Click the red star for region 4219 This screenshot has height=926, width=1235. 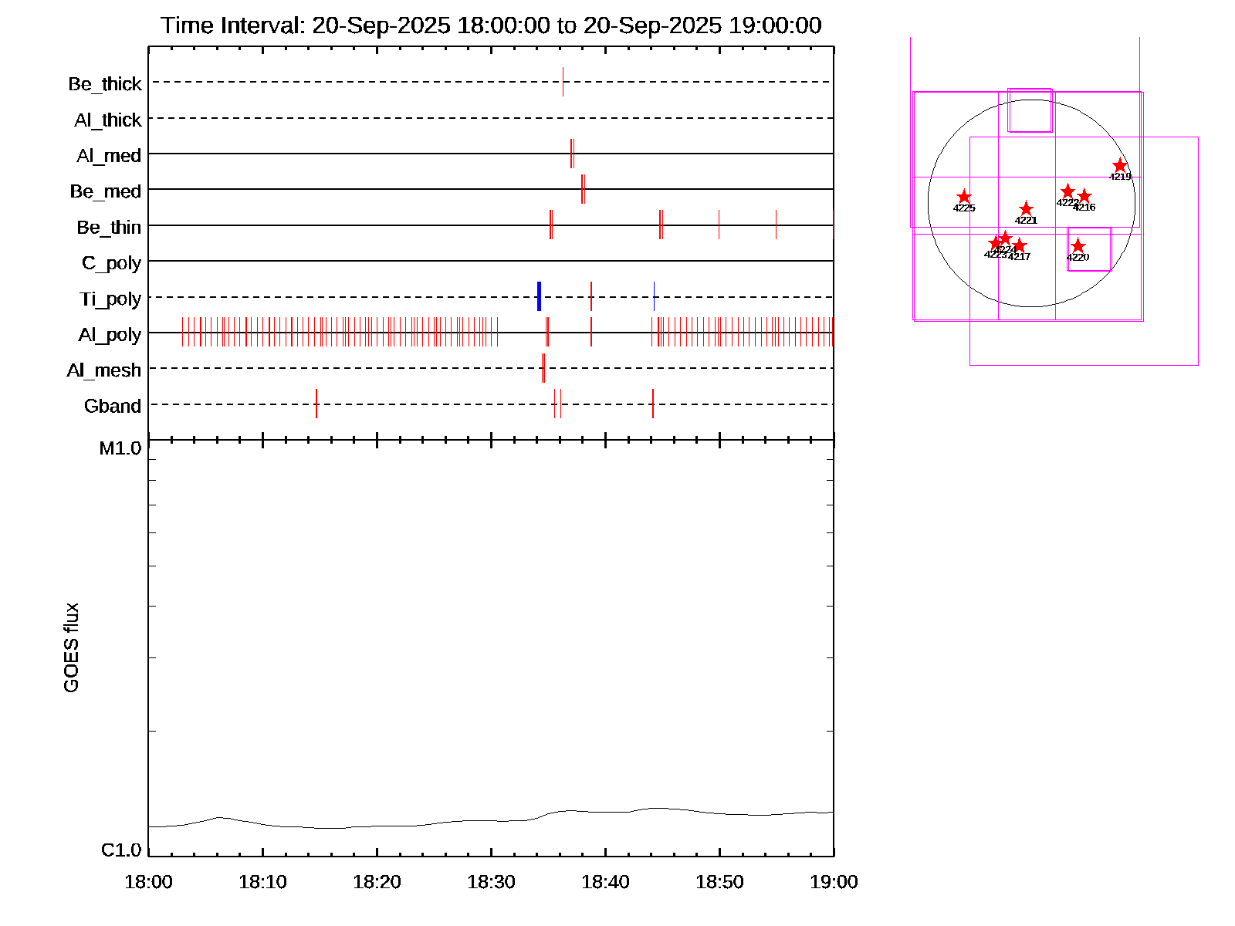(1120, 166)
